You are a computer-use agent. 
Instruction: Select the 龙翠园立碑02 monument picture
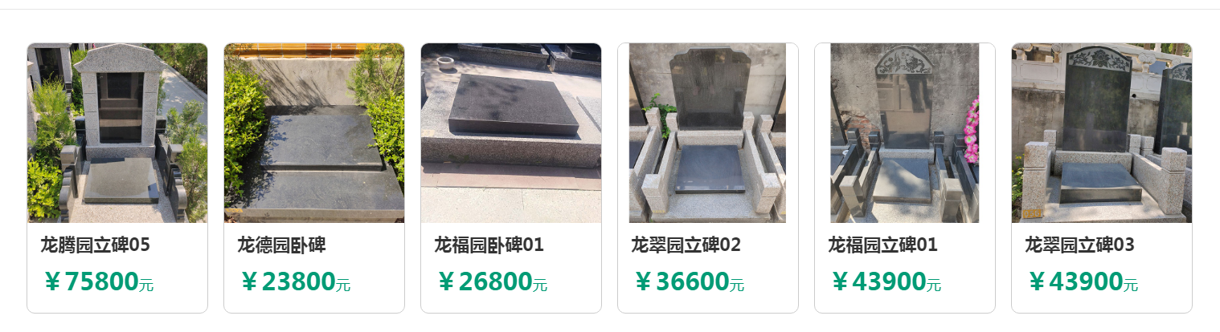tap(708, 133)
